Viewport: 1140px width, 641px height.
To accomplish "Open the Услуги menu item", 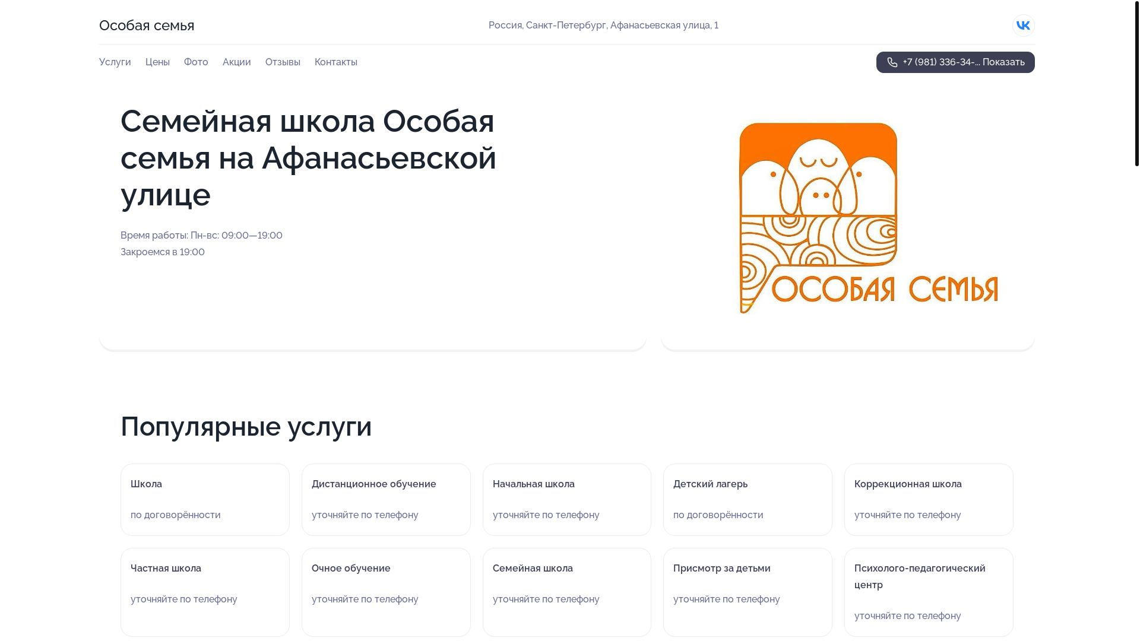I will [x=115, y=62].
